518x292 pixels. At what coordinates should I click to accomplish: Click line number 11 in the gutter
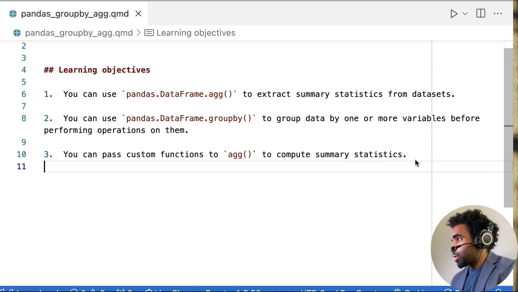(22, 167)
